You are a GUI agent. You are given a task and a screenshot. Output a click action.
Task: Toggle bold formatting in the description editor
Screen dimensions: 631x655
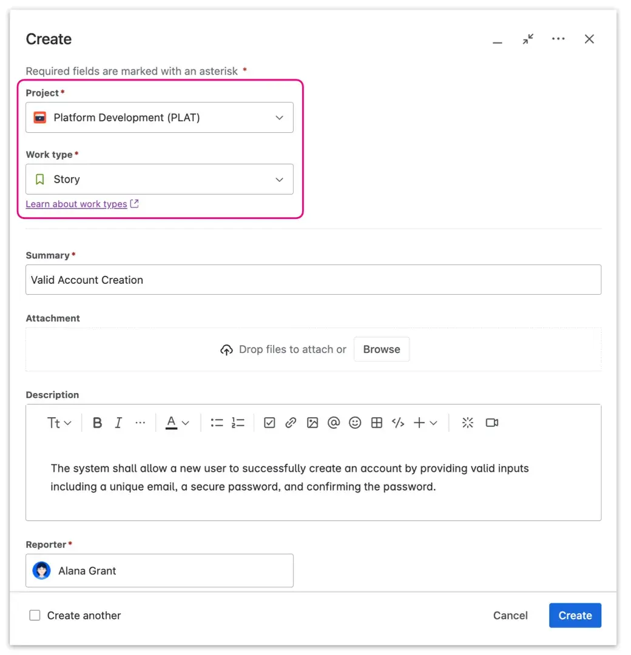coord(97,423)
